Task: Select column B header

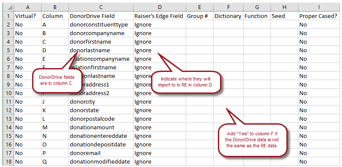Action: [55, 7]
